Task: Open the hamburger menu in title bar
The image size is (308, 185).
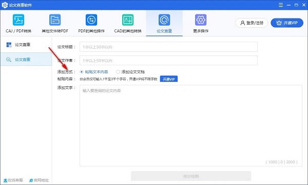Action: [x=281, y=5]
